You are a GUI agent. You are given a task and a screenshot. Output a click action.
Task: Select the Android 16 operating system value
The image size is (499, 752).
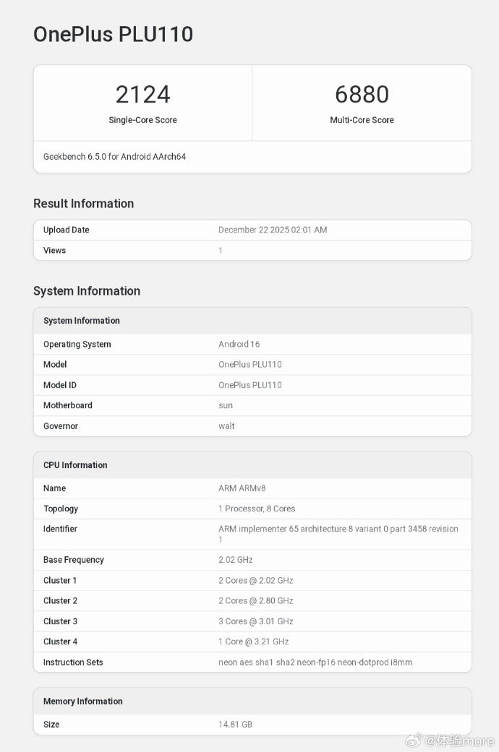point(239,345)
